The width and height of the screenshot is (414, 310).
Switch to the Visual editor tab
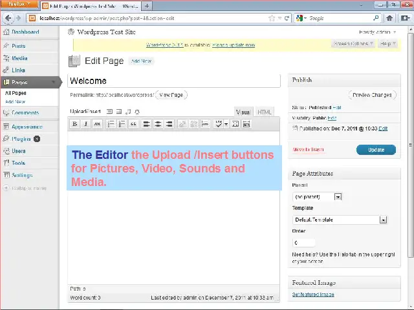(x=243, y=112)
